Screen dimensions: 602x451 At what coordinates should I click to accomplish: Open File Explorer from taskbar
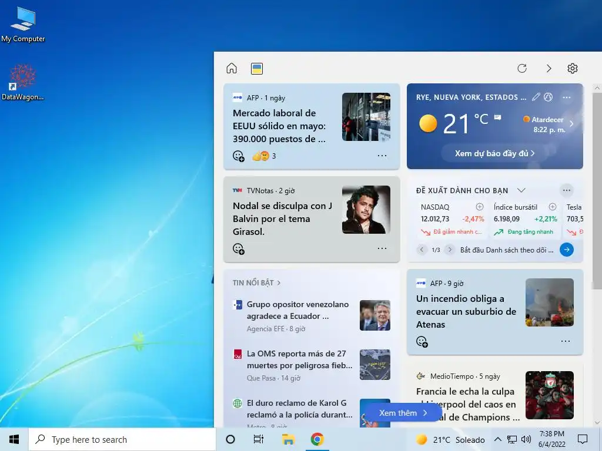(288, 439)
